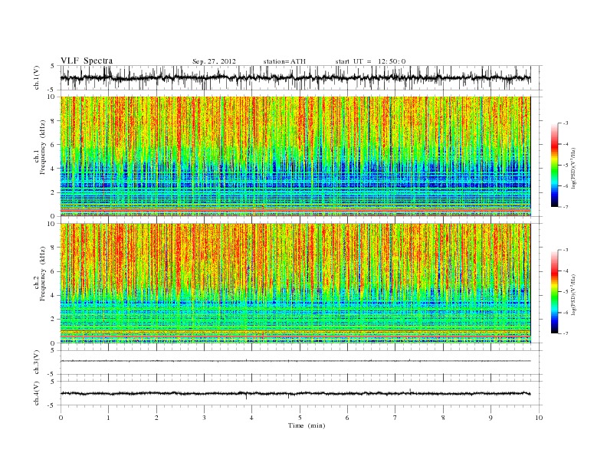
Task: Click the "ch.3(V)" axis label
Action: point(37,362)
